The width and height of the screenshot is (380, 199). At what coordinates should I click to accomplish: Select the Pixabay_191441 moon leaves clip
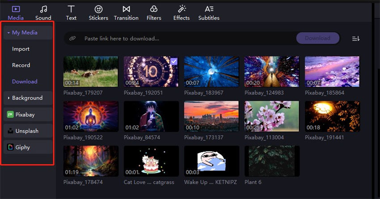coord(332,116)
